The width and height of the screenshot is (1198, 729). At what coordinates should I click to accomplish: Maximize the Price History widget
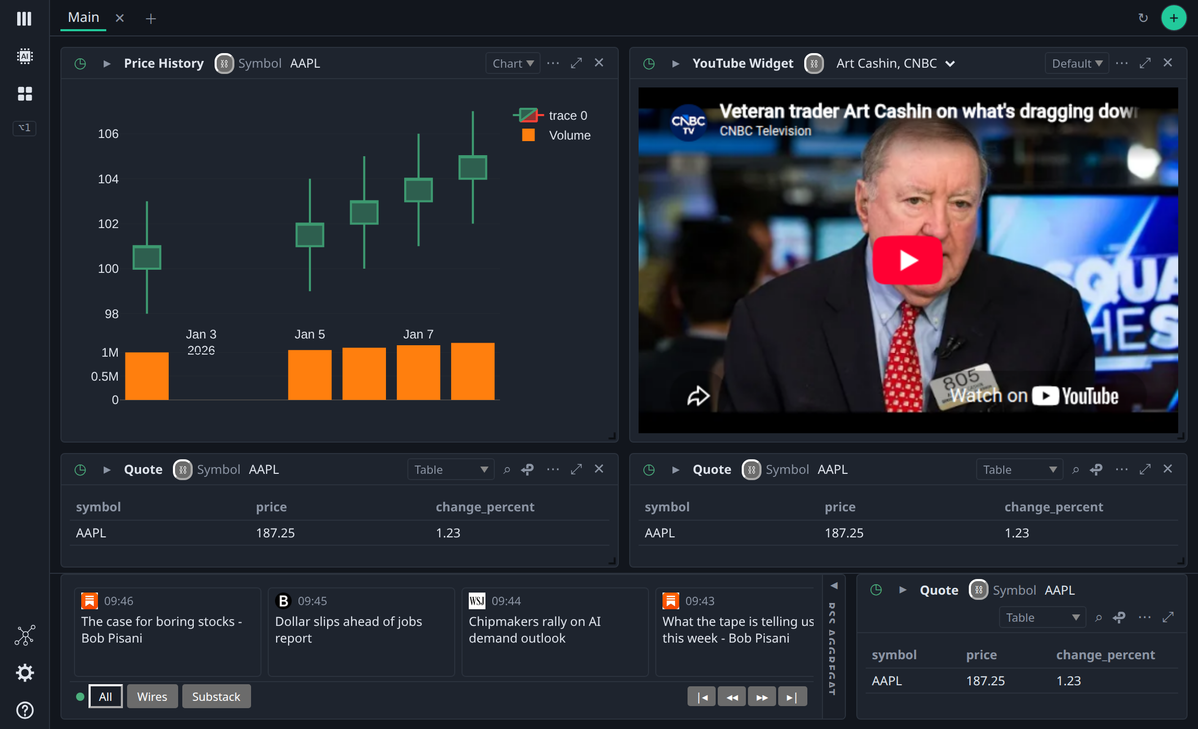pos(576,63)
